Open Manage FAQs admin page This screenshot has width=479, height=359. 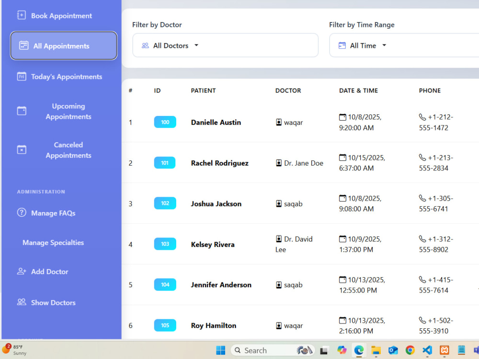coord(46,213)
